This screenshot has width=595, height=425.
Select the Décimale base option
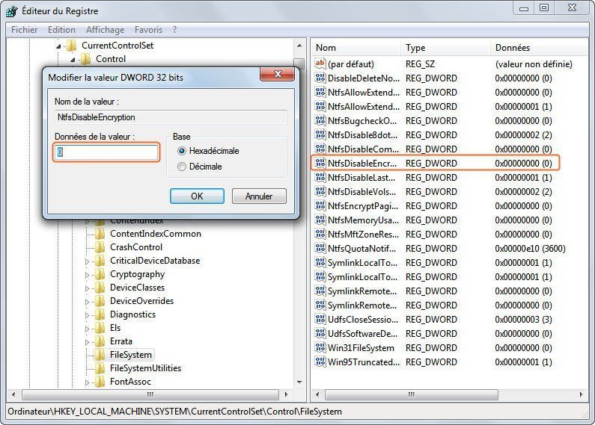200,167
